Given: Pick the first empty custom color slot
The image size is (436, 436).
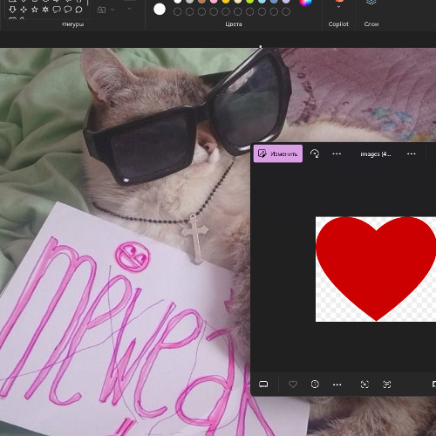Looking at the screenshot, I should point(178,11).
